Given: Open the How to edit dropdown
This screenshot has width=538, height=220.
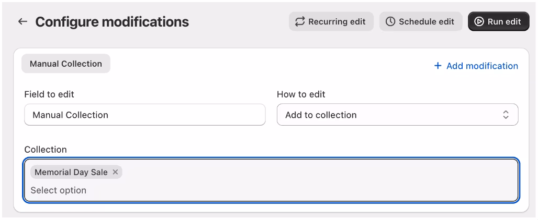Looking at the screenshot, I should pos(397,115).
